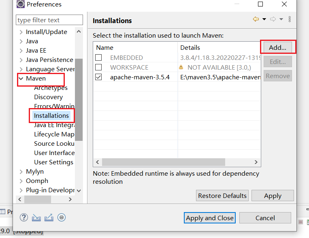Open the three-dot view menu icon
309x238 pixels.
tap(290, 19)
